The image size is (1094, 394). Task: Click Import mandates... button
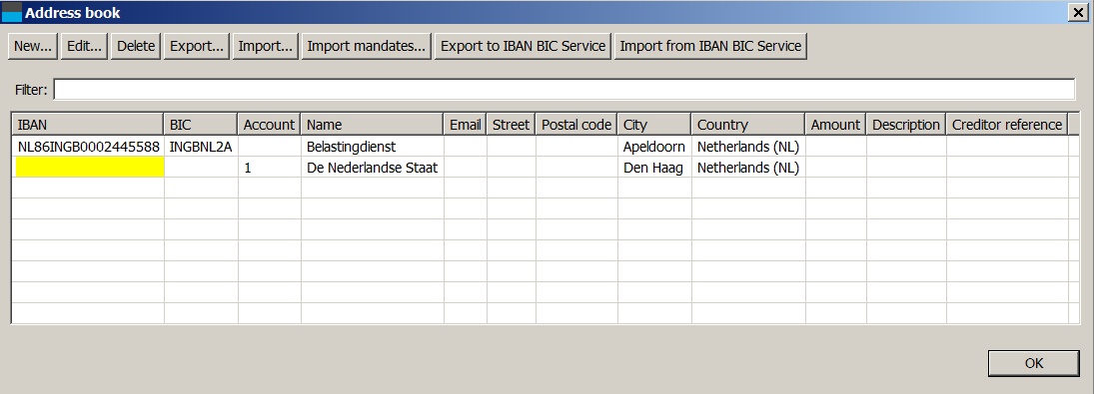[x=367, y=46]
